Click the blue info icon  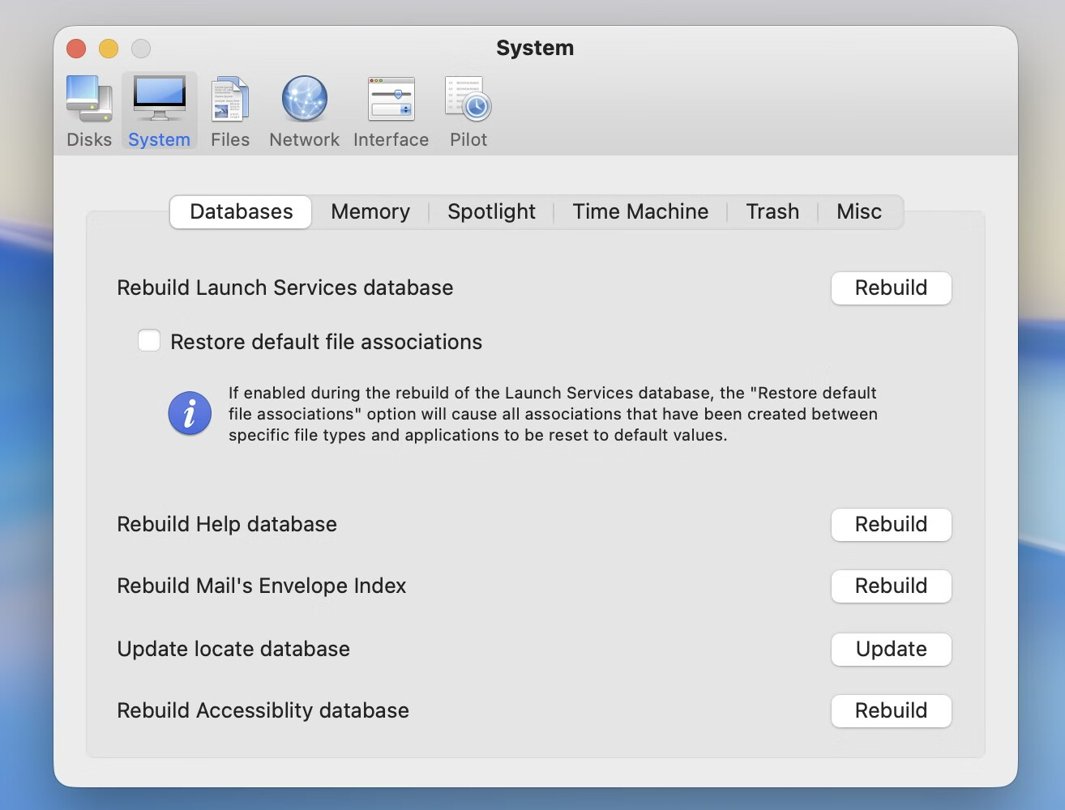point(189,413)
